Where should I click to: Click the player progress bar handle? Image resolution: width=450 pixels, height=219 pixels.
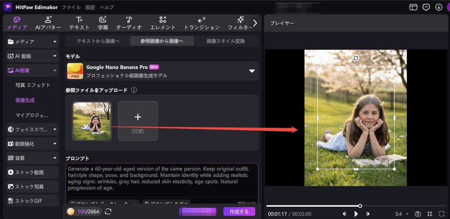(360, 206)
